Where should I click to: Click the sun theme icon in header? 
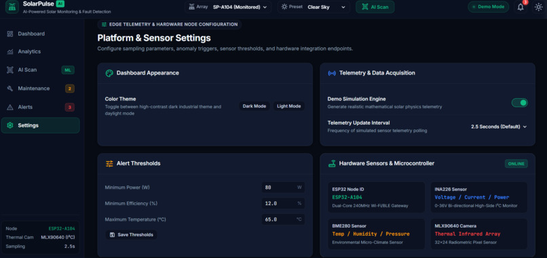pyautogui.click(x=539, y=7)
